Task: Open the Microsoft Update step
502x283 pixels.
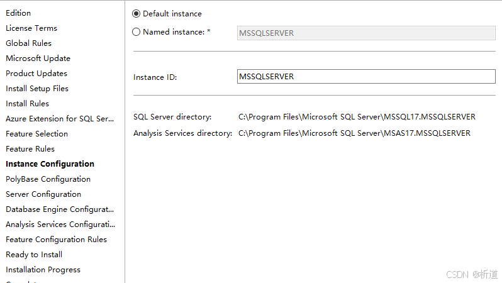Action: tap(38, 58)
